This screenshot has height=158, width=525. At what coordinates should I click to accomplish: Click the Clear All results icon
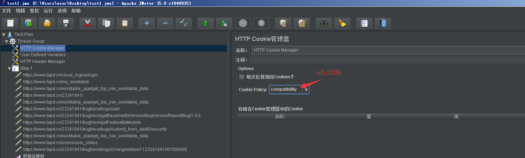[x=302, y=23]
